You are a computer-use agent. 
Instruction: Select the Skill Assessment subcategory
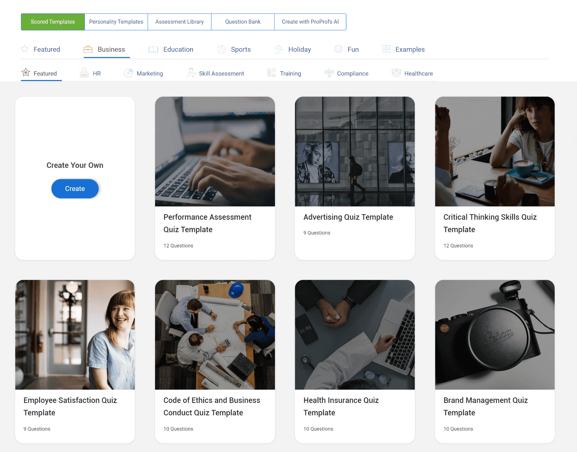pos(221,73)
